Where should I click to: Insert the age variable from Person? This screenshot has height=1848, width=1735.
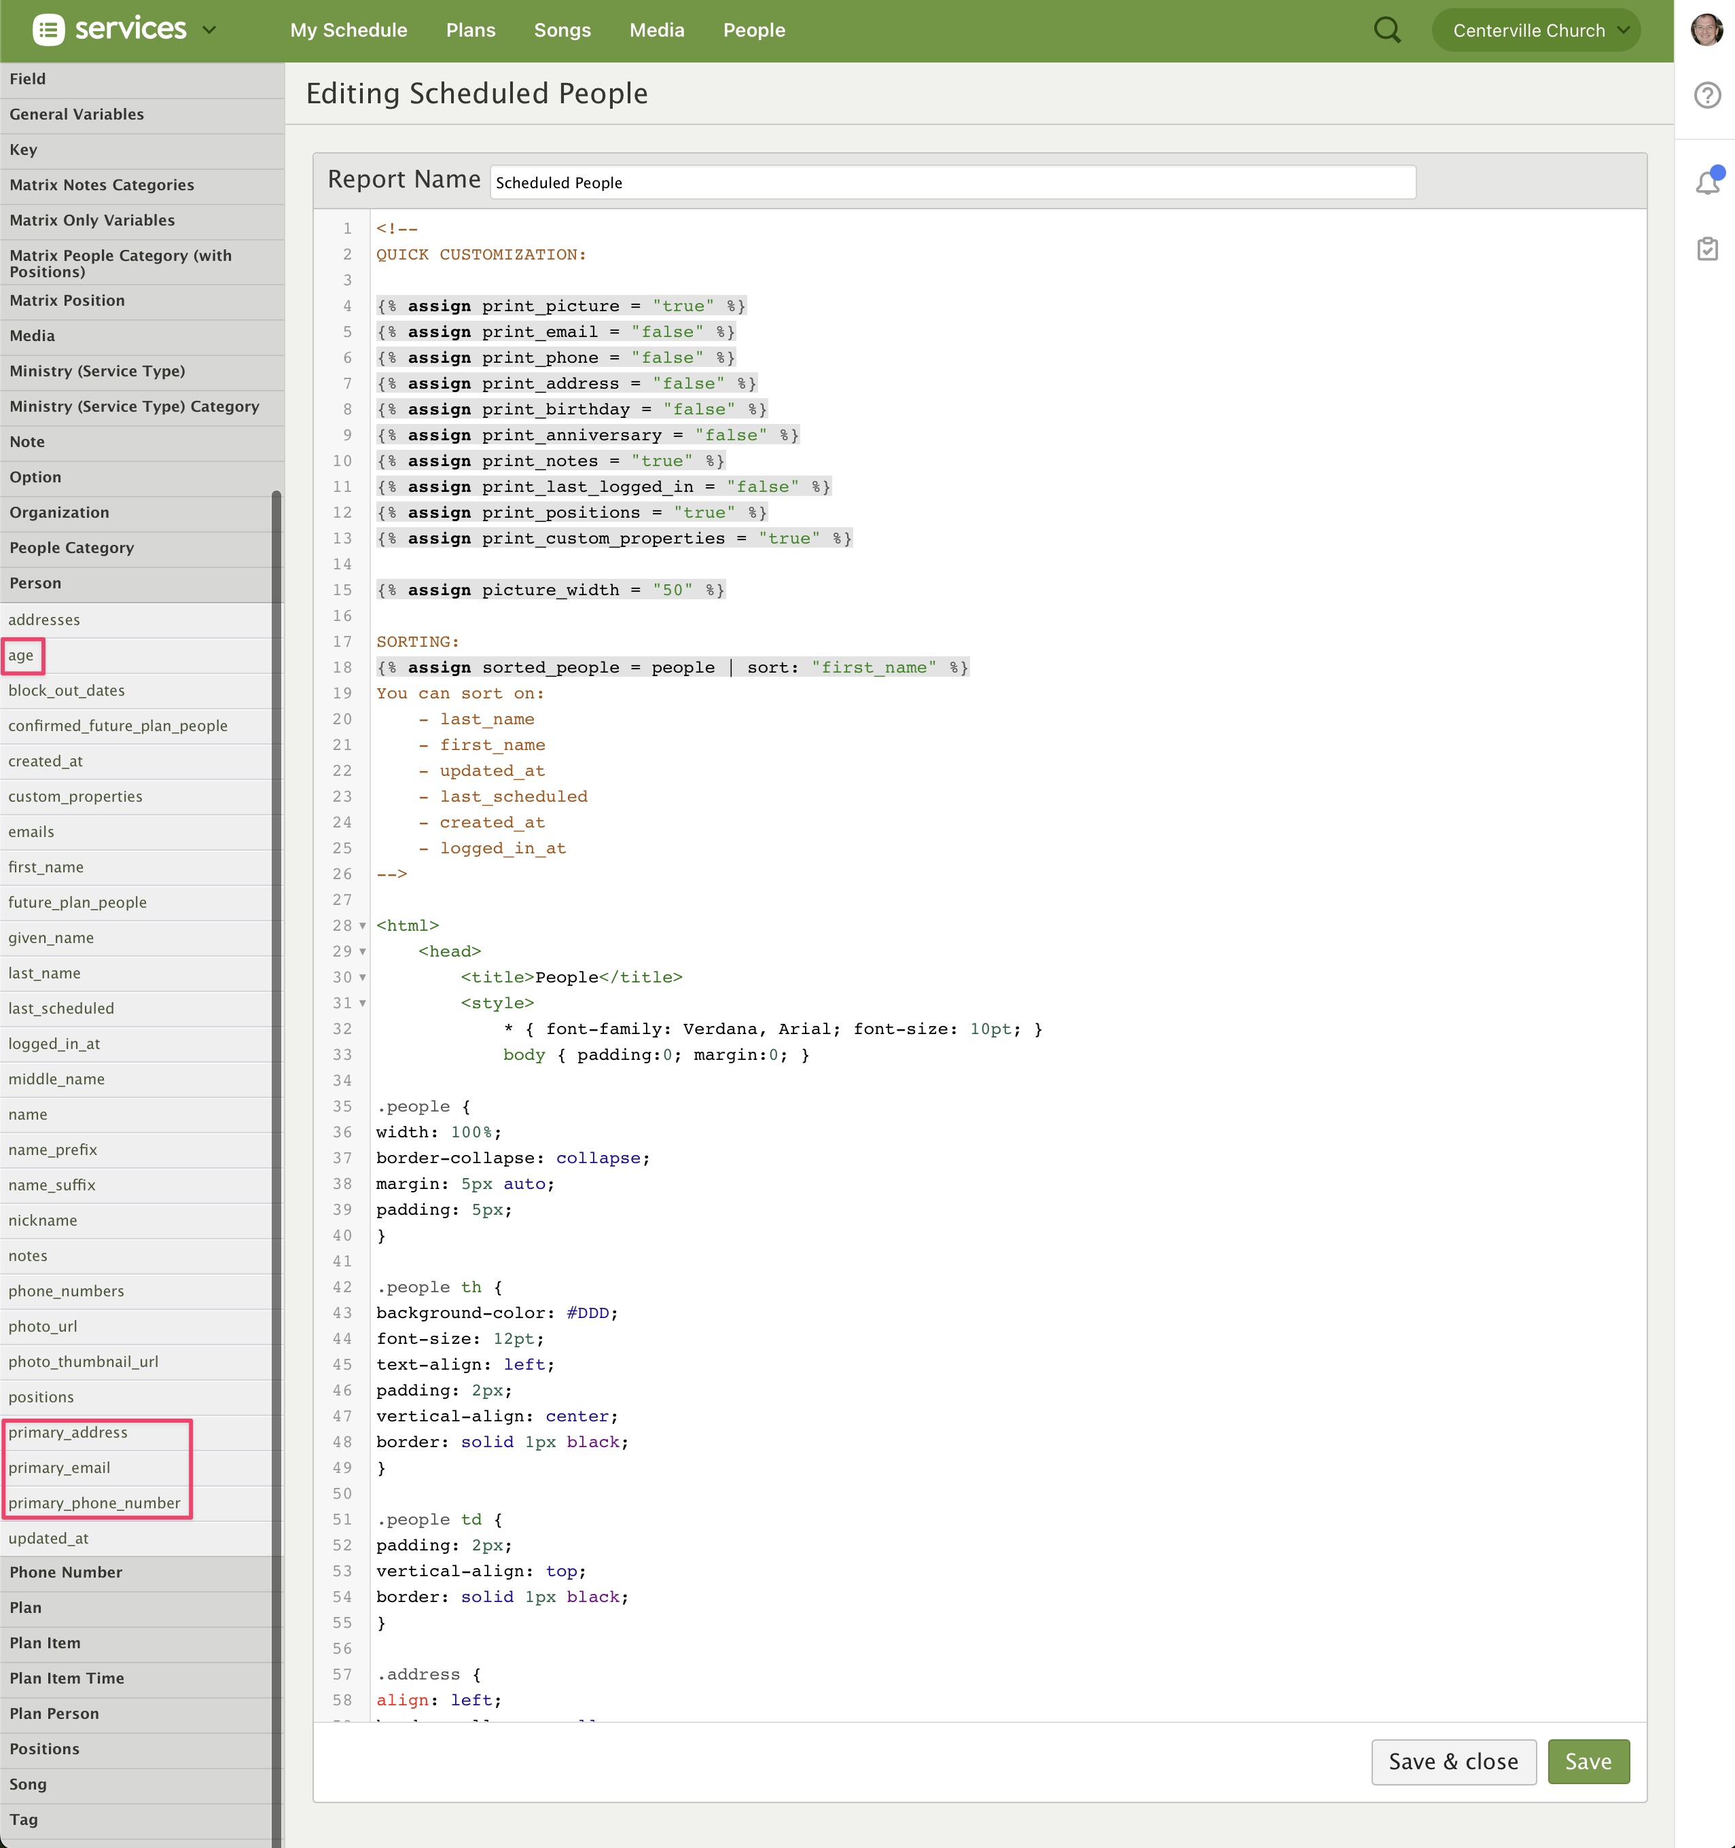tap(21, 656)
